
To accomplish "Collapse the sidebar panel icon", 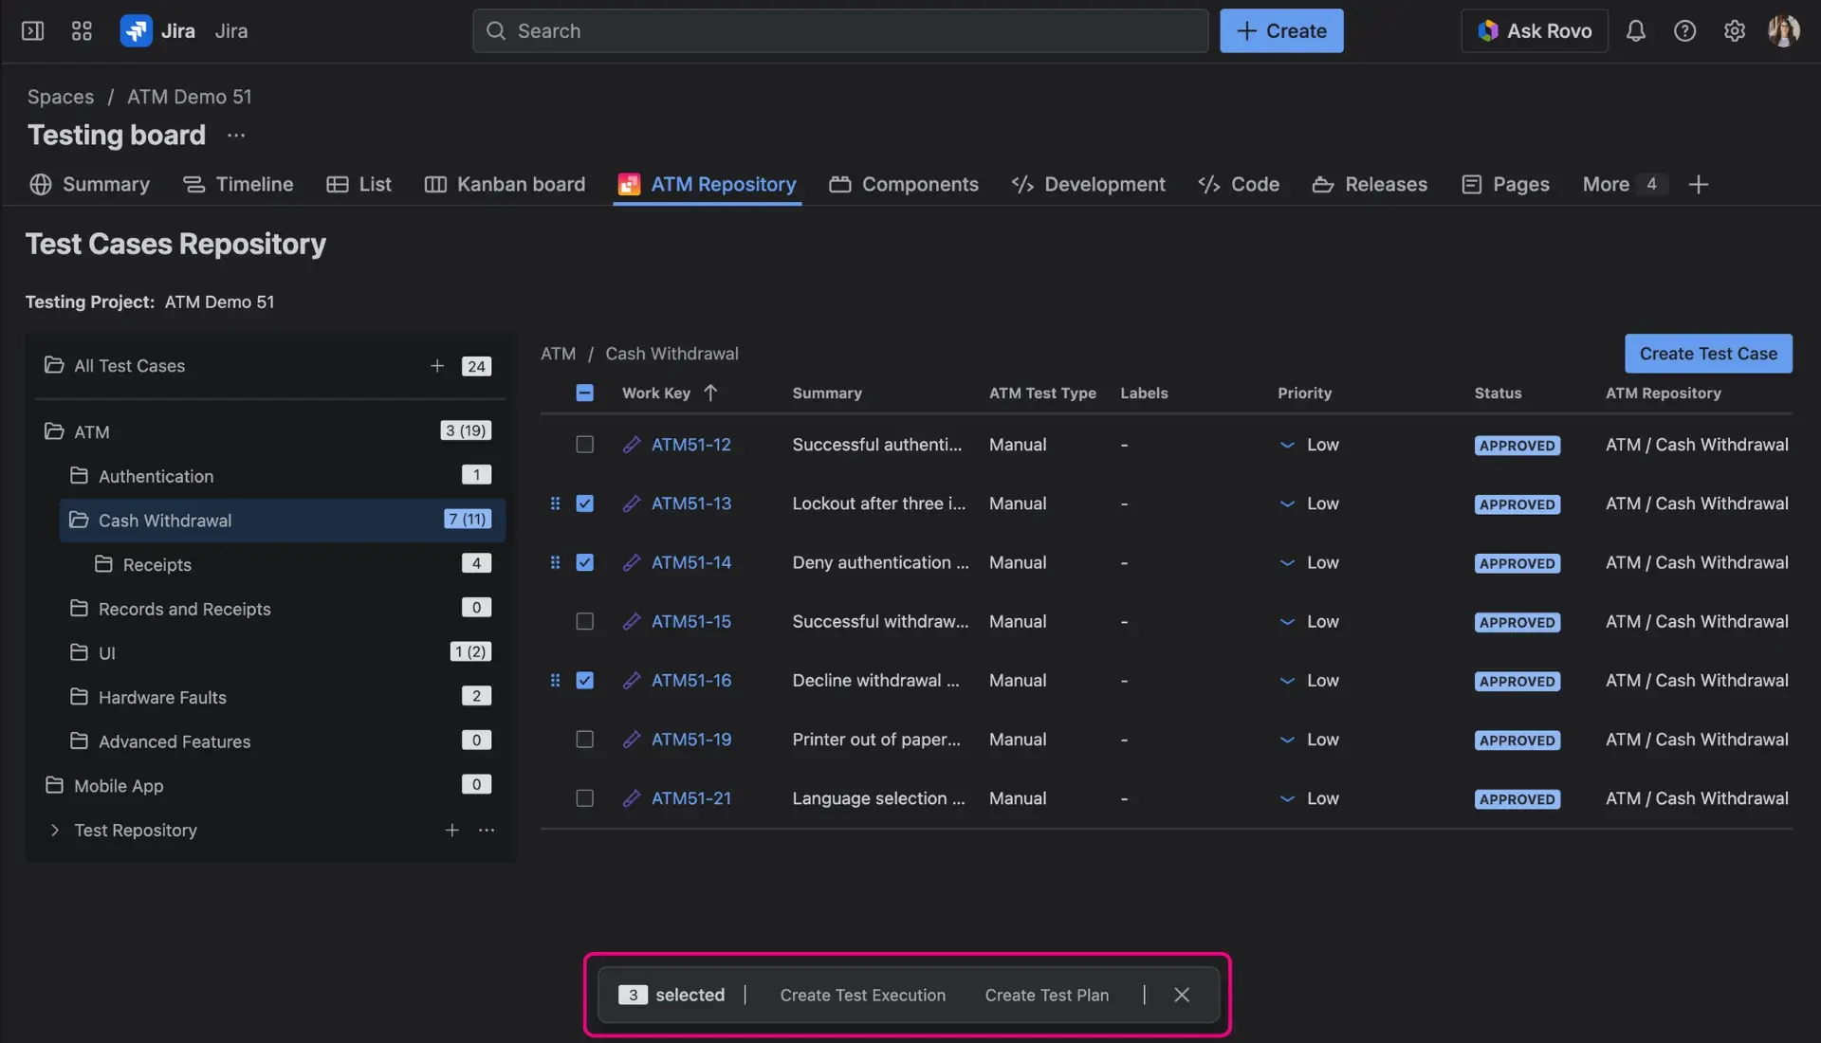I will click(x=32, y=30).
